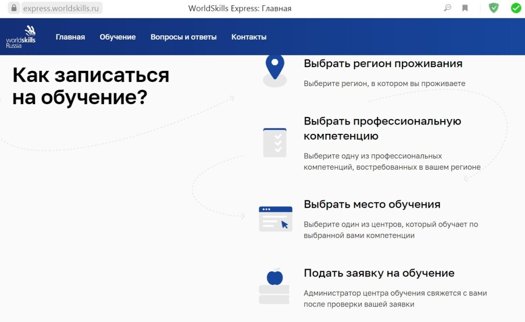
Task: Click the WorldSkills Russia logo
Action: [21, 36]
